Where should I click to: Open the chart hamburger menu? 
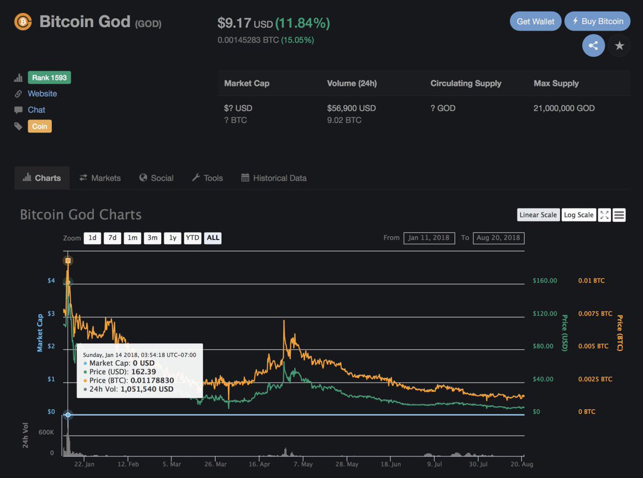click(x=619, y=215)
